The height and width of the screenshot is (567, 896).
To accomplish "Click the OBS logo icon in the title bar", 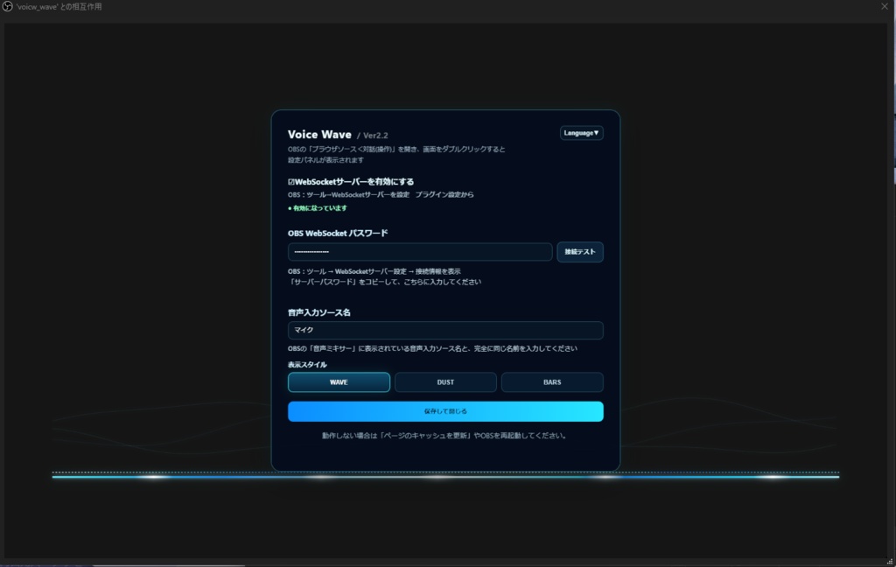I will 7,6.
